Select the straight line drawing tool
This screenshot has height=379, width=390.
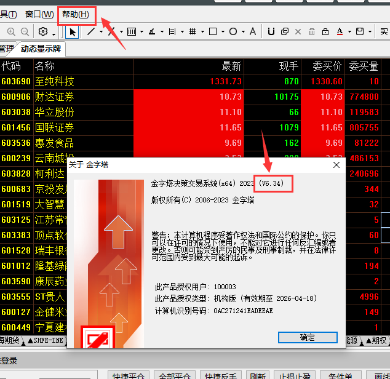pos(91,31)
